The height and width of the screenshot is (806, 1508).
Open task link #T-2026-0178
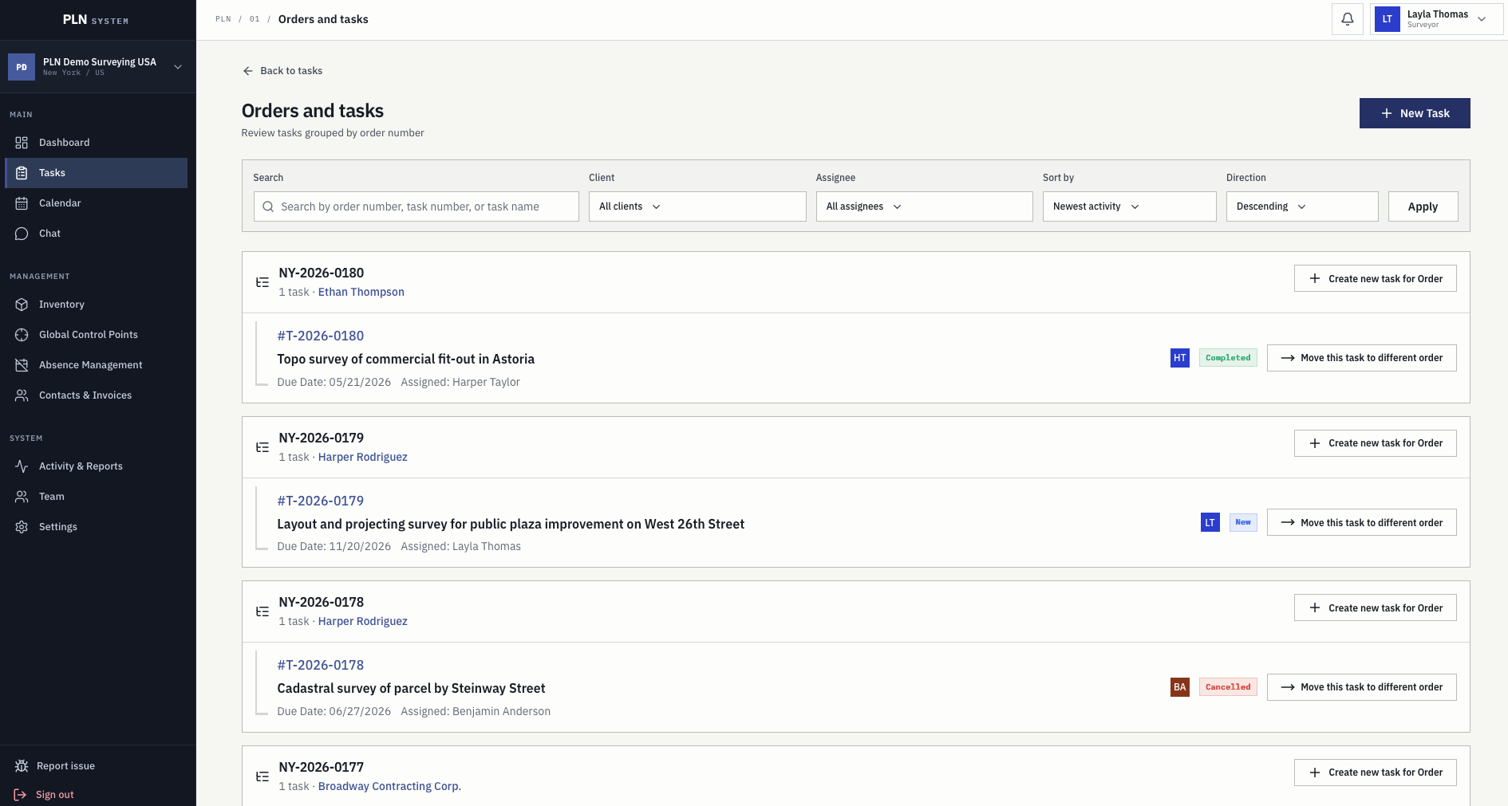pyautogui.click(x=320, y=666)
